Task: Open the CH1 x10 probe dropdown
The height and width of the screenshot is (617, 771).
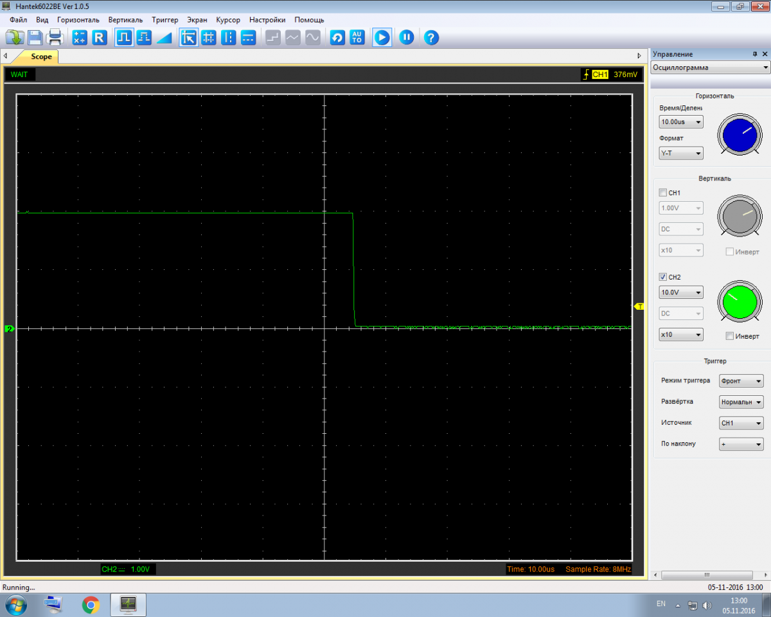Action: [x=681, y=250]
